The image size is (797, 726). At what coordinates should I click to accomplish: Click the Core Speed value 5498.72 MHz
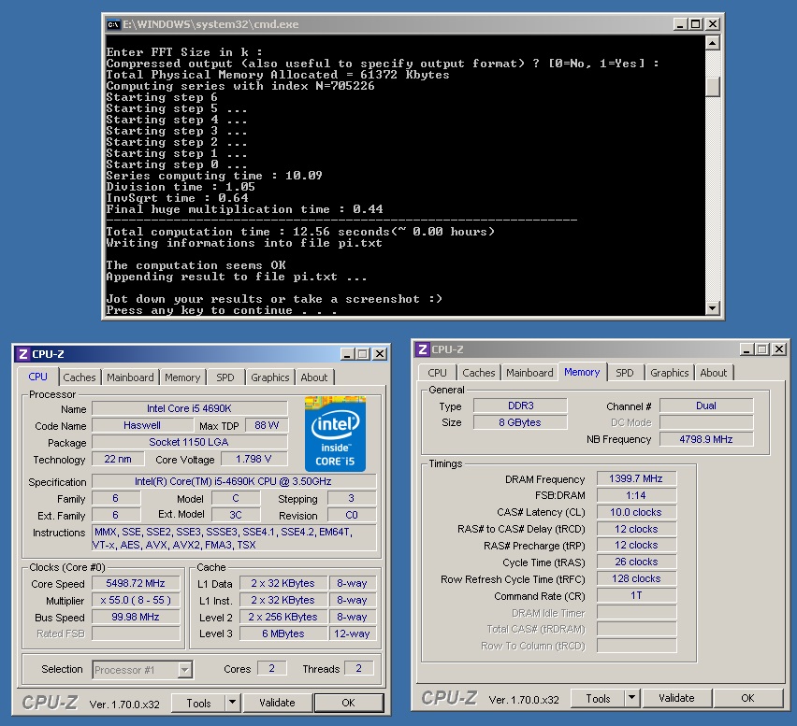click(x=136, y=583)
